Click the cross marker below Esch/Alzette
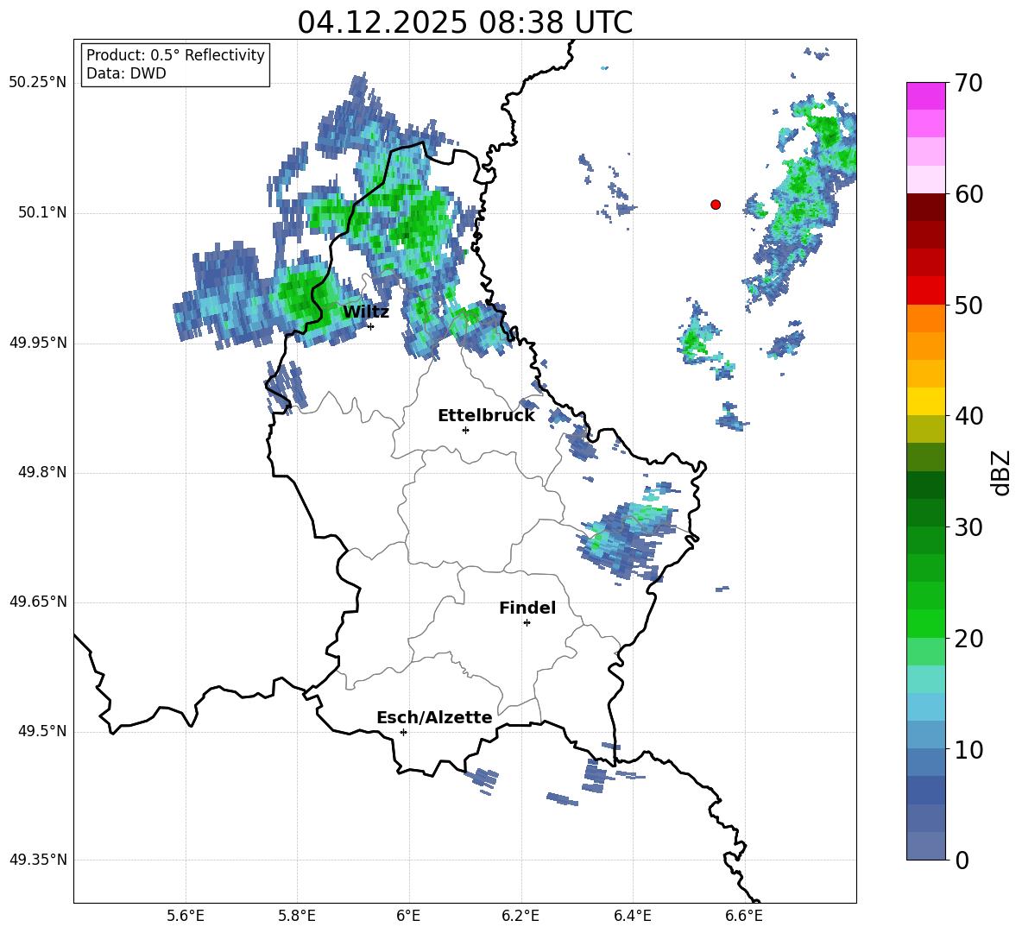The width and height of the screenshot is (1022, 933). (x=403, y=732)
